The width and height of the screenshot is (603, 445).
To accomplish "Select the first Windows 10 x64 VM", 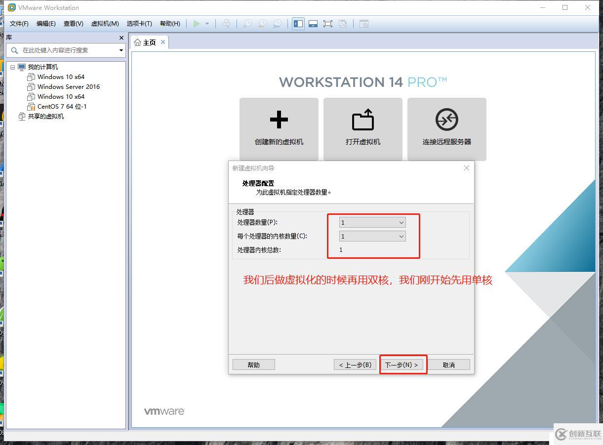I will click(x=61, y=77).
